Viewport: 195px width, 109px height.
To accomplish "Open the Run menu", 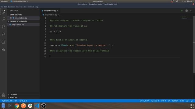I will pos(25,7).
